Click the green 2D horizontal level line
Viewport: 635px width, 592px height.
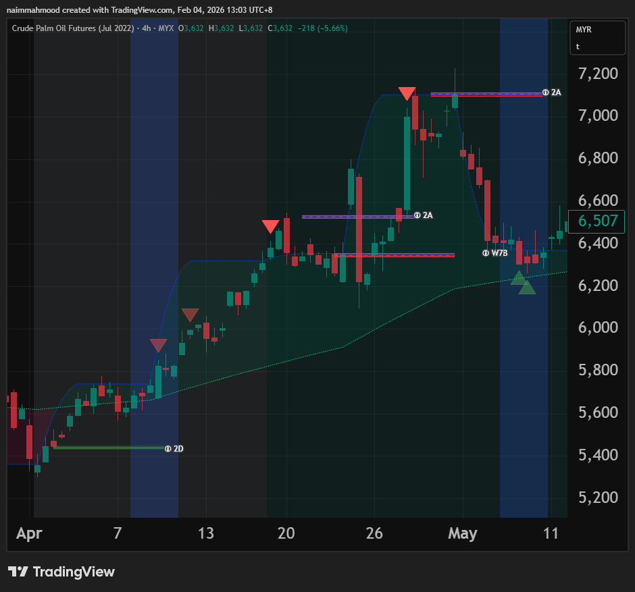[x=108, y=448]
